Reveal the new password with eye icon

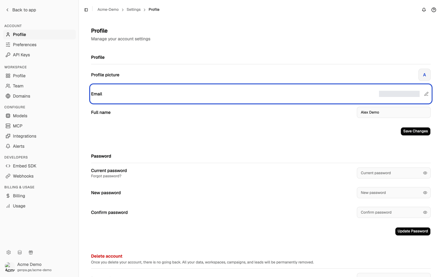click(425, 193)
